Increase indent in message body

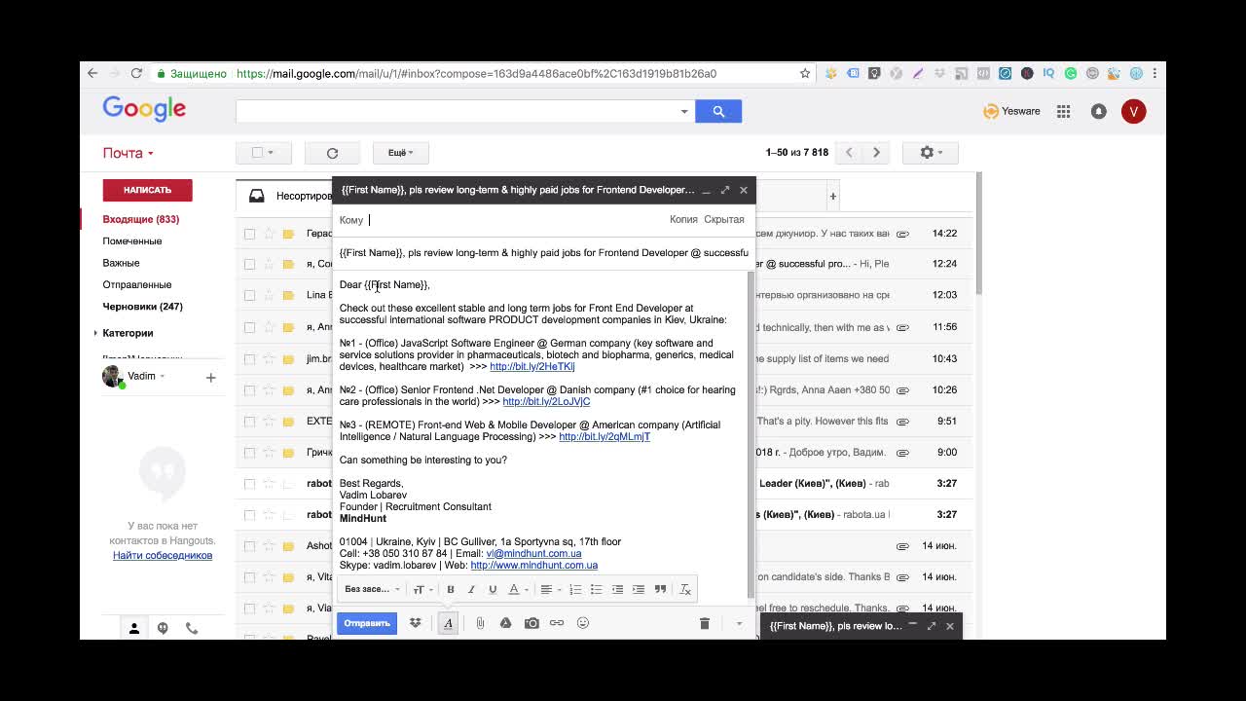coord(639,589)
